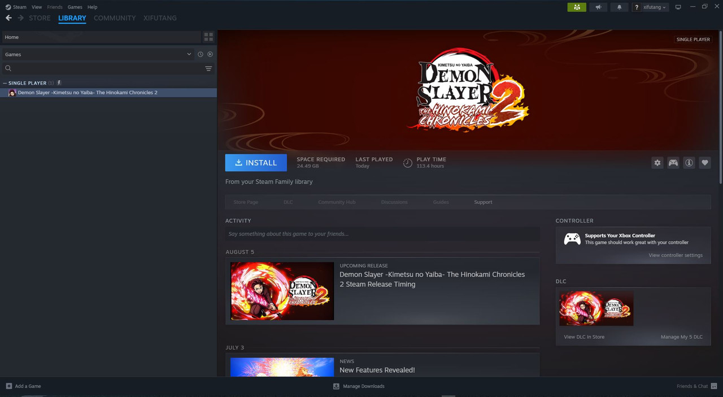
Task: Click the library search input field
Action: point(107,68)
